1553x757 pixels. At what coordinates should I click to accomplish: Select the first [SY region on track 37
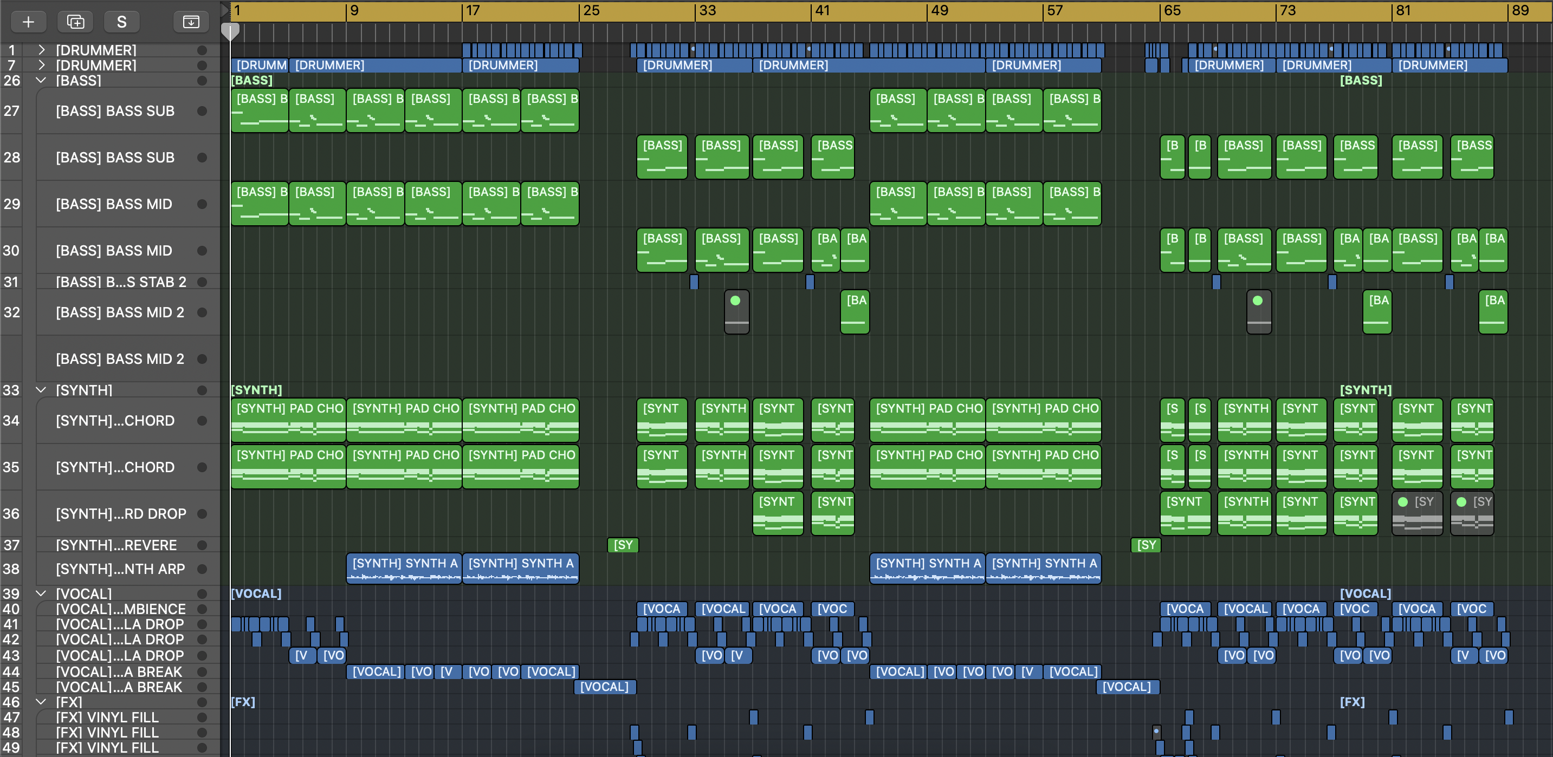tap(623, 545)
